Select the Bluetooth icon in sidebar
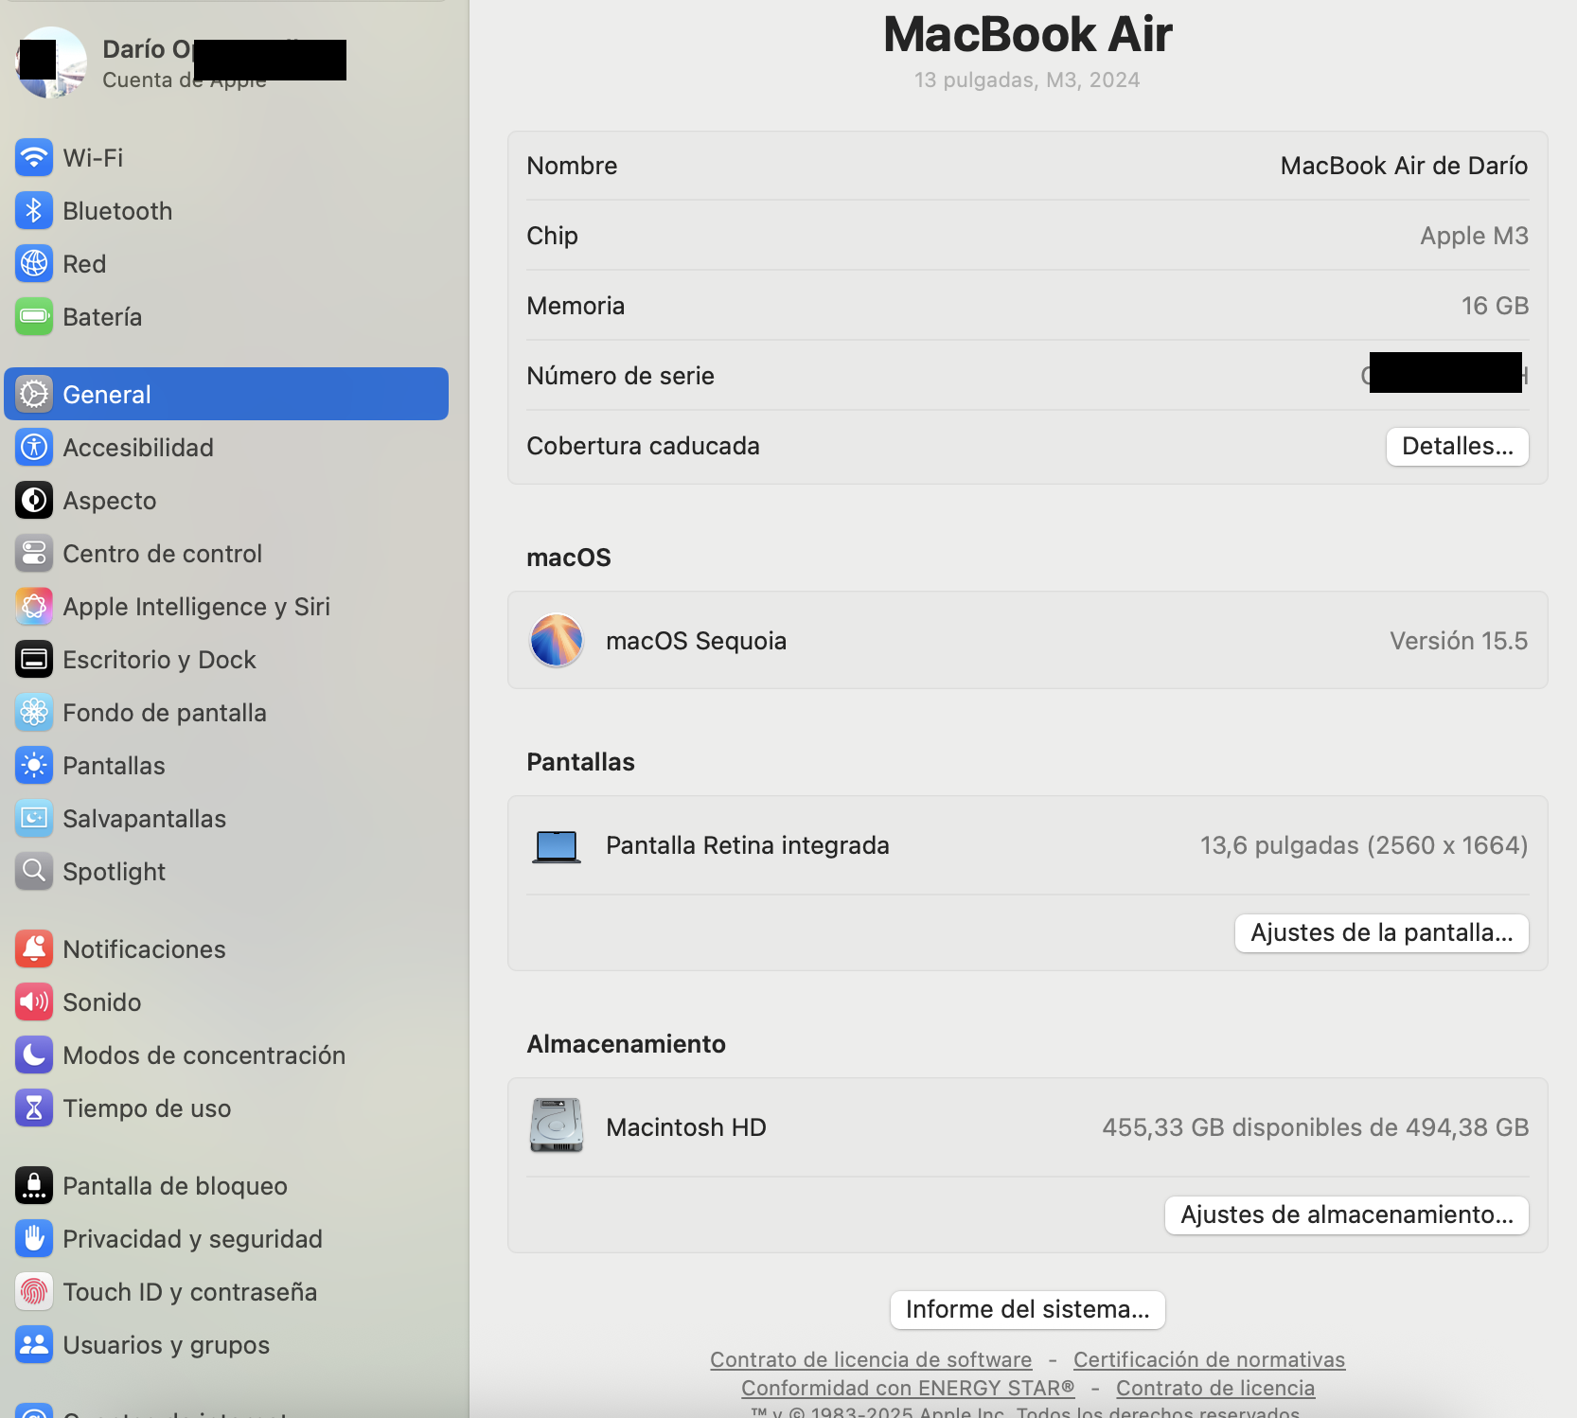The width and height of the screenshot is (1577, 1418). (34, 210)
